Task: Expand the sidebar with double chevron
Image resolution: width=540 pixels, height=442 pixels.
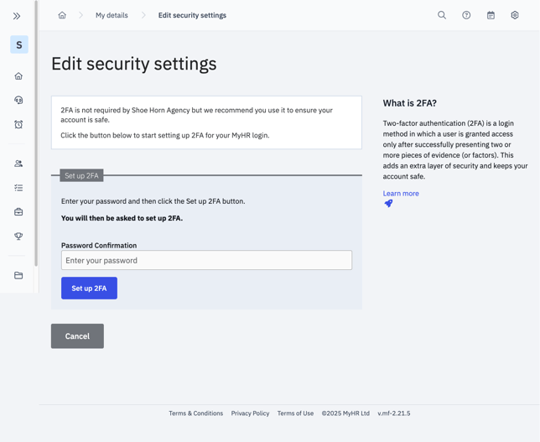Action: coord(17,16)
